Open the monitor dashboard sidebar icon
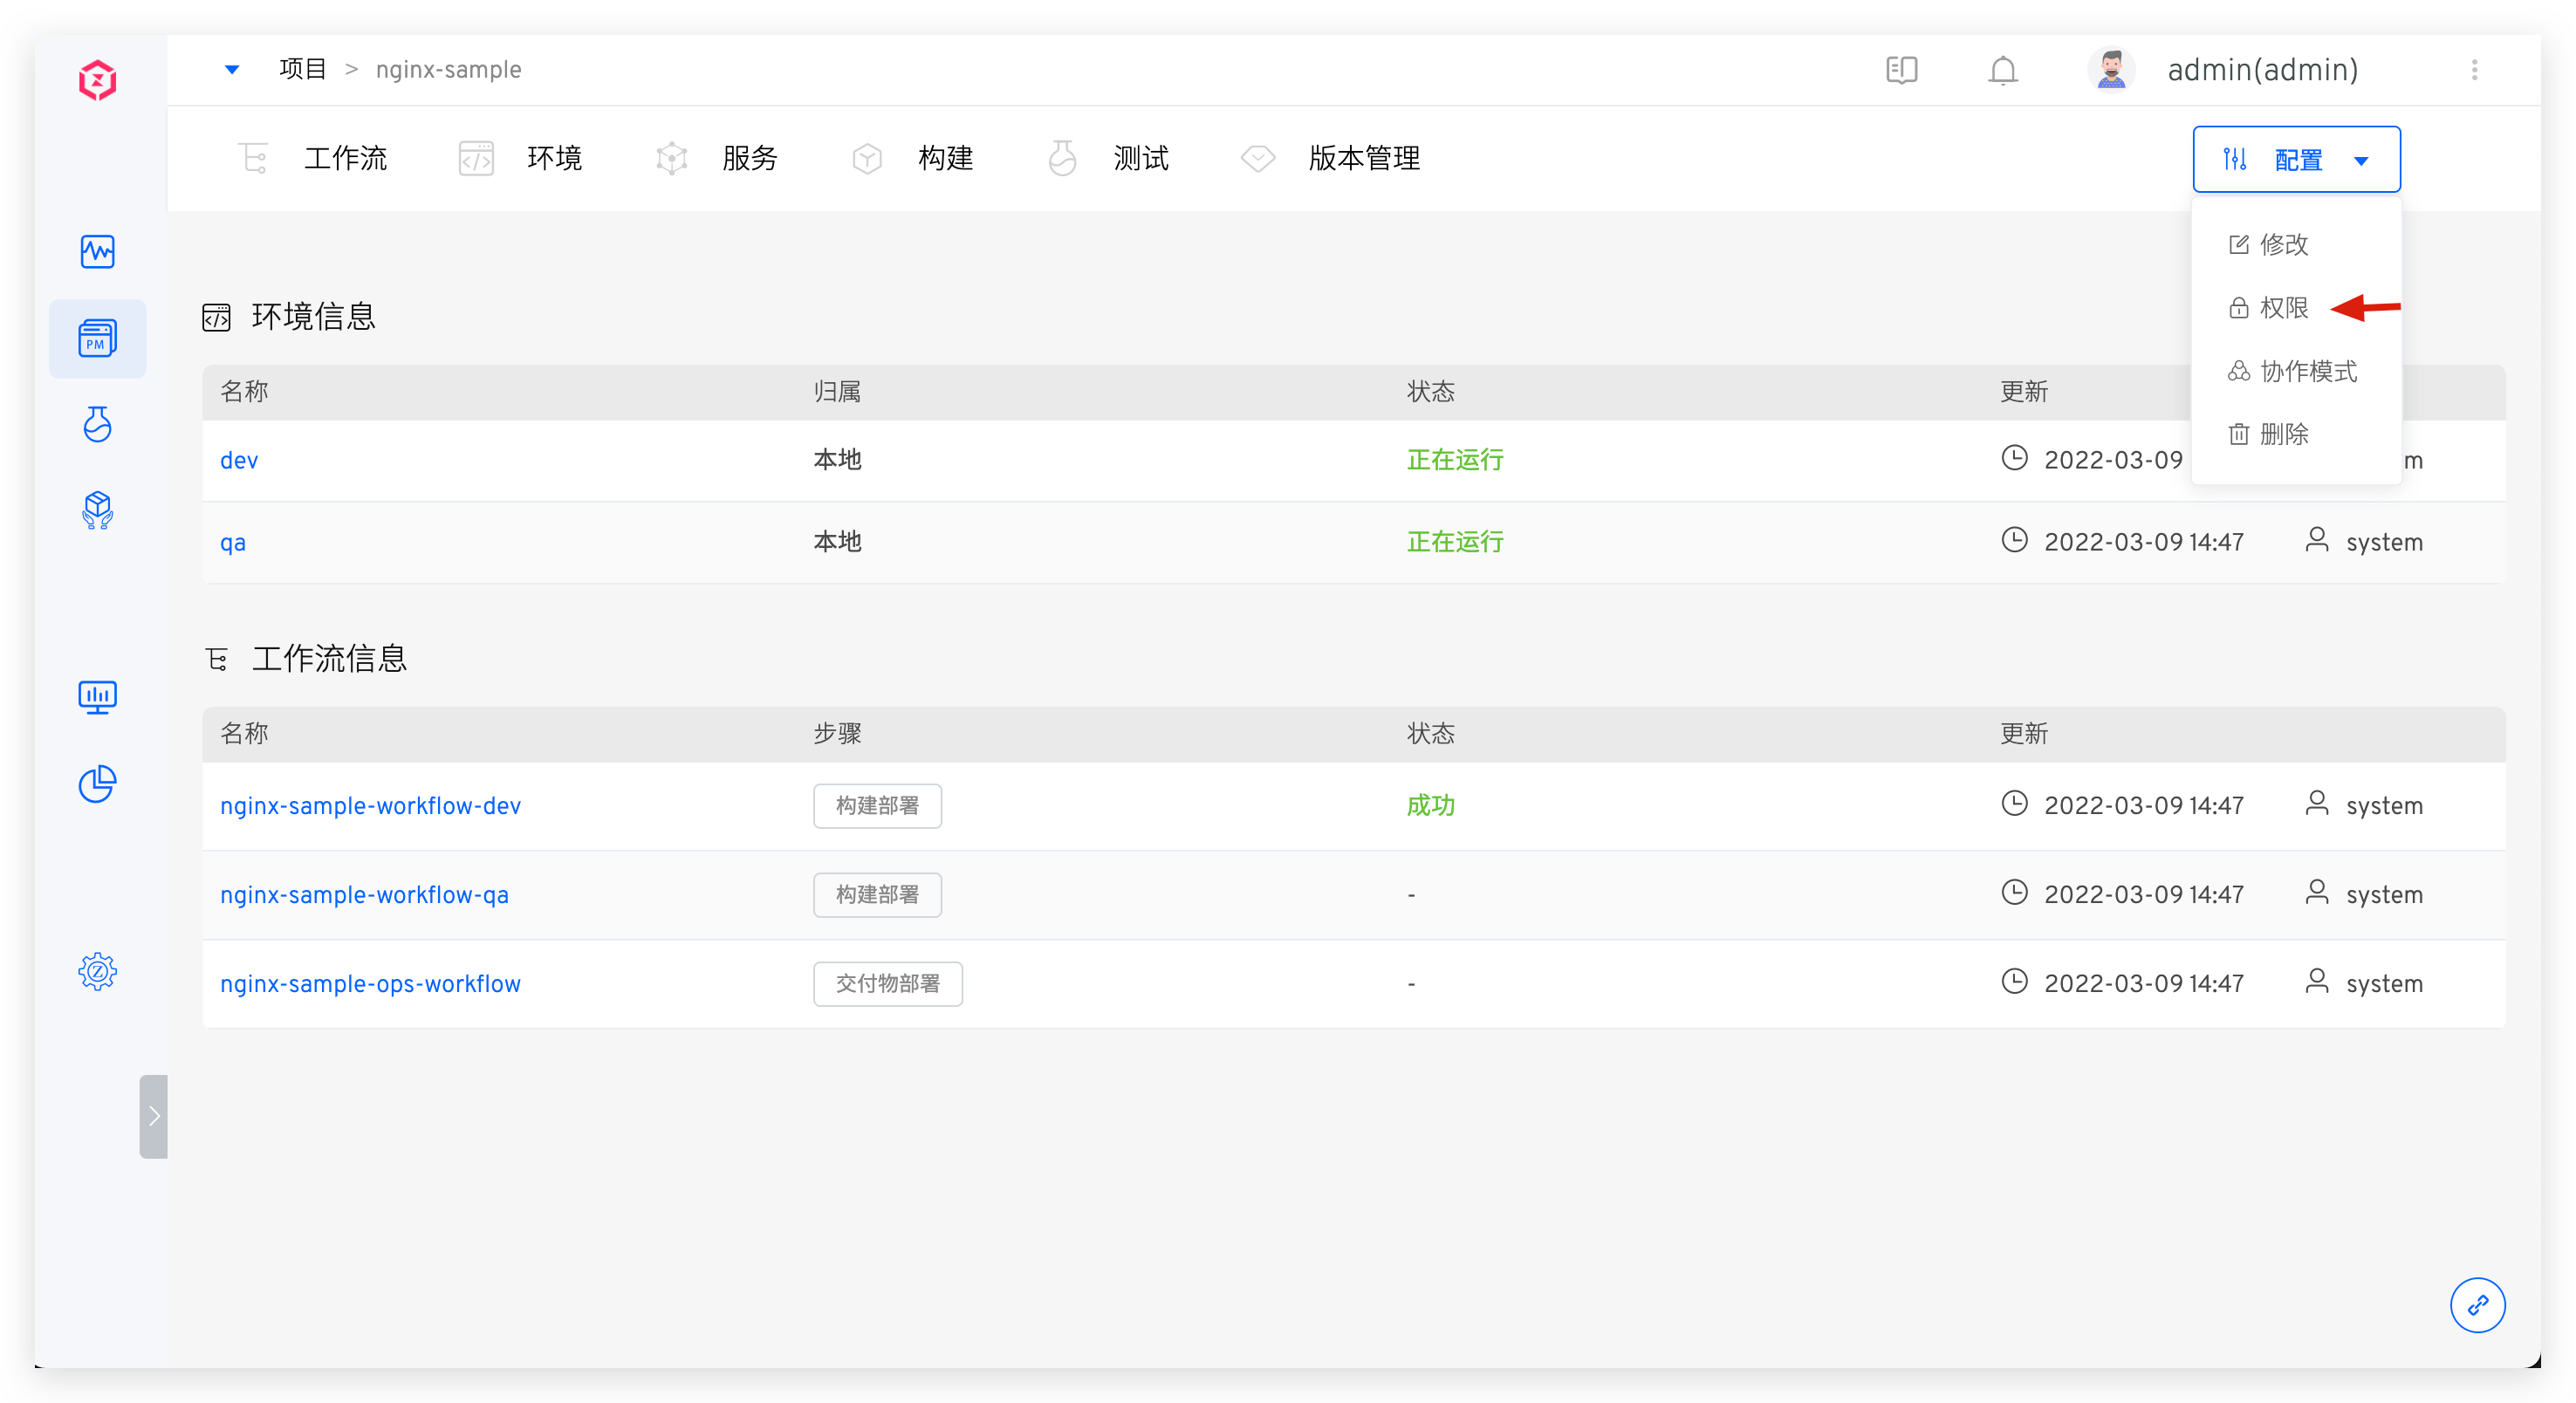The height and width of the screenshot is (1403, 2576). tap(98, 697)
